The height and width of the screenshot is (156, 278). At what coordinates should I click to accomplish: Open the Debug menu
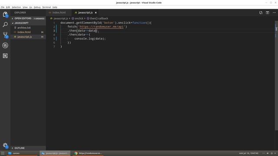coord(37,7)
